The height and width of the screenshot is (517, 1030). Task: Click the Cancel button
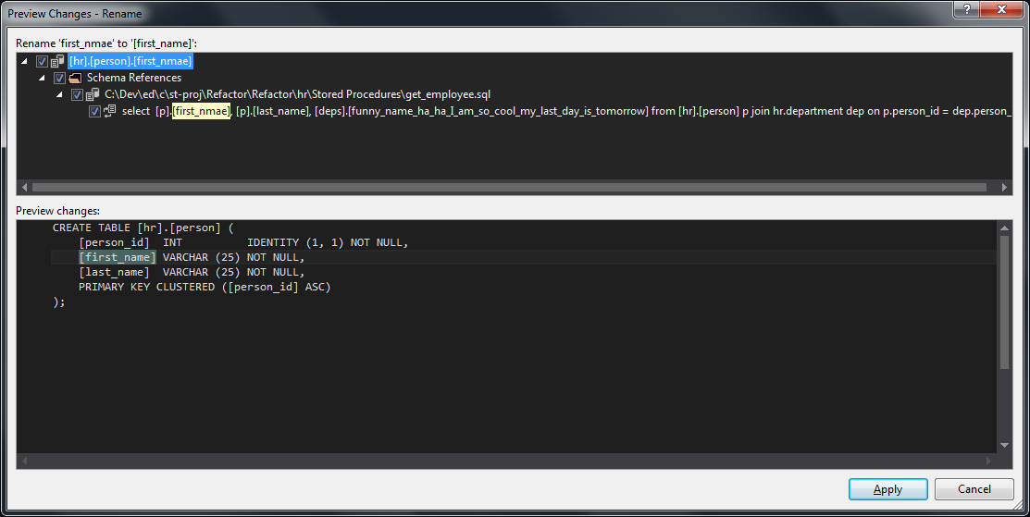(x=974, y=489)
